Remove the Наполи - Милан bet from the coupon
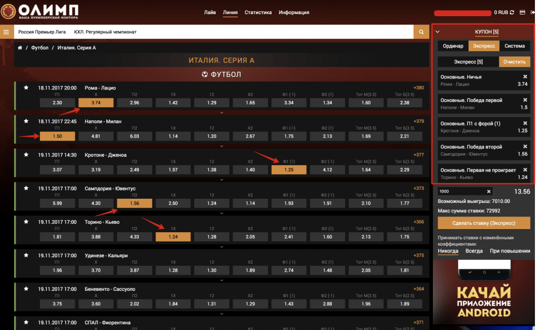 (525, 100)
